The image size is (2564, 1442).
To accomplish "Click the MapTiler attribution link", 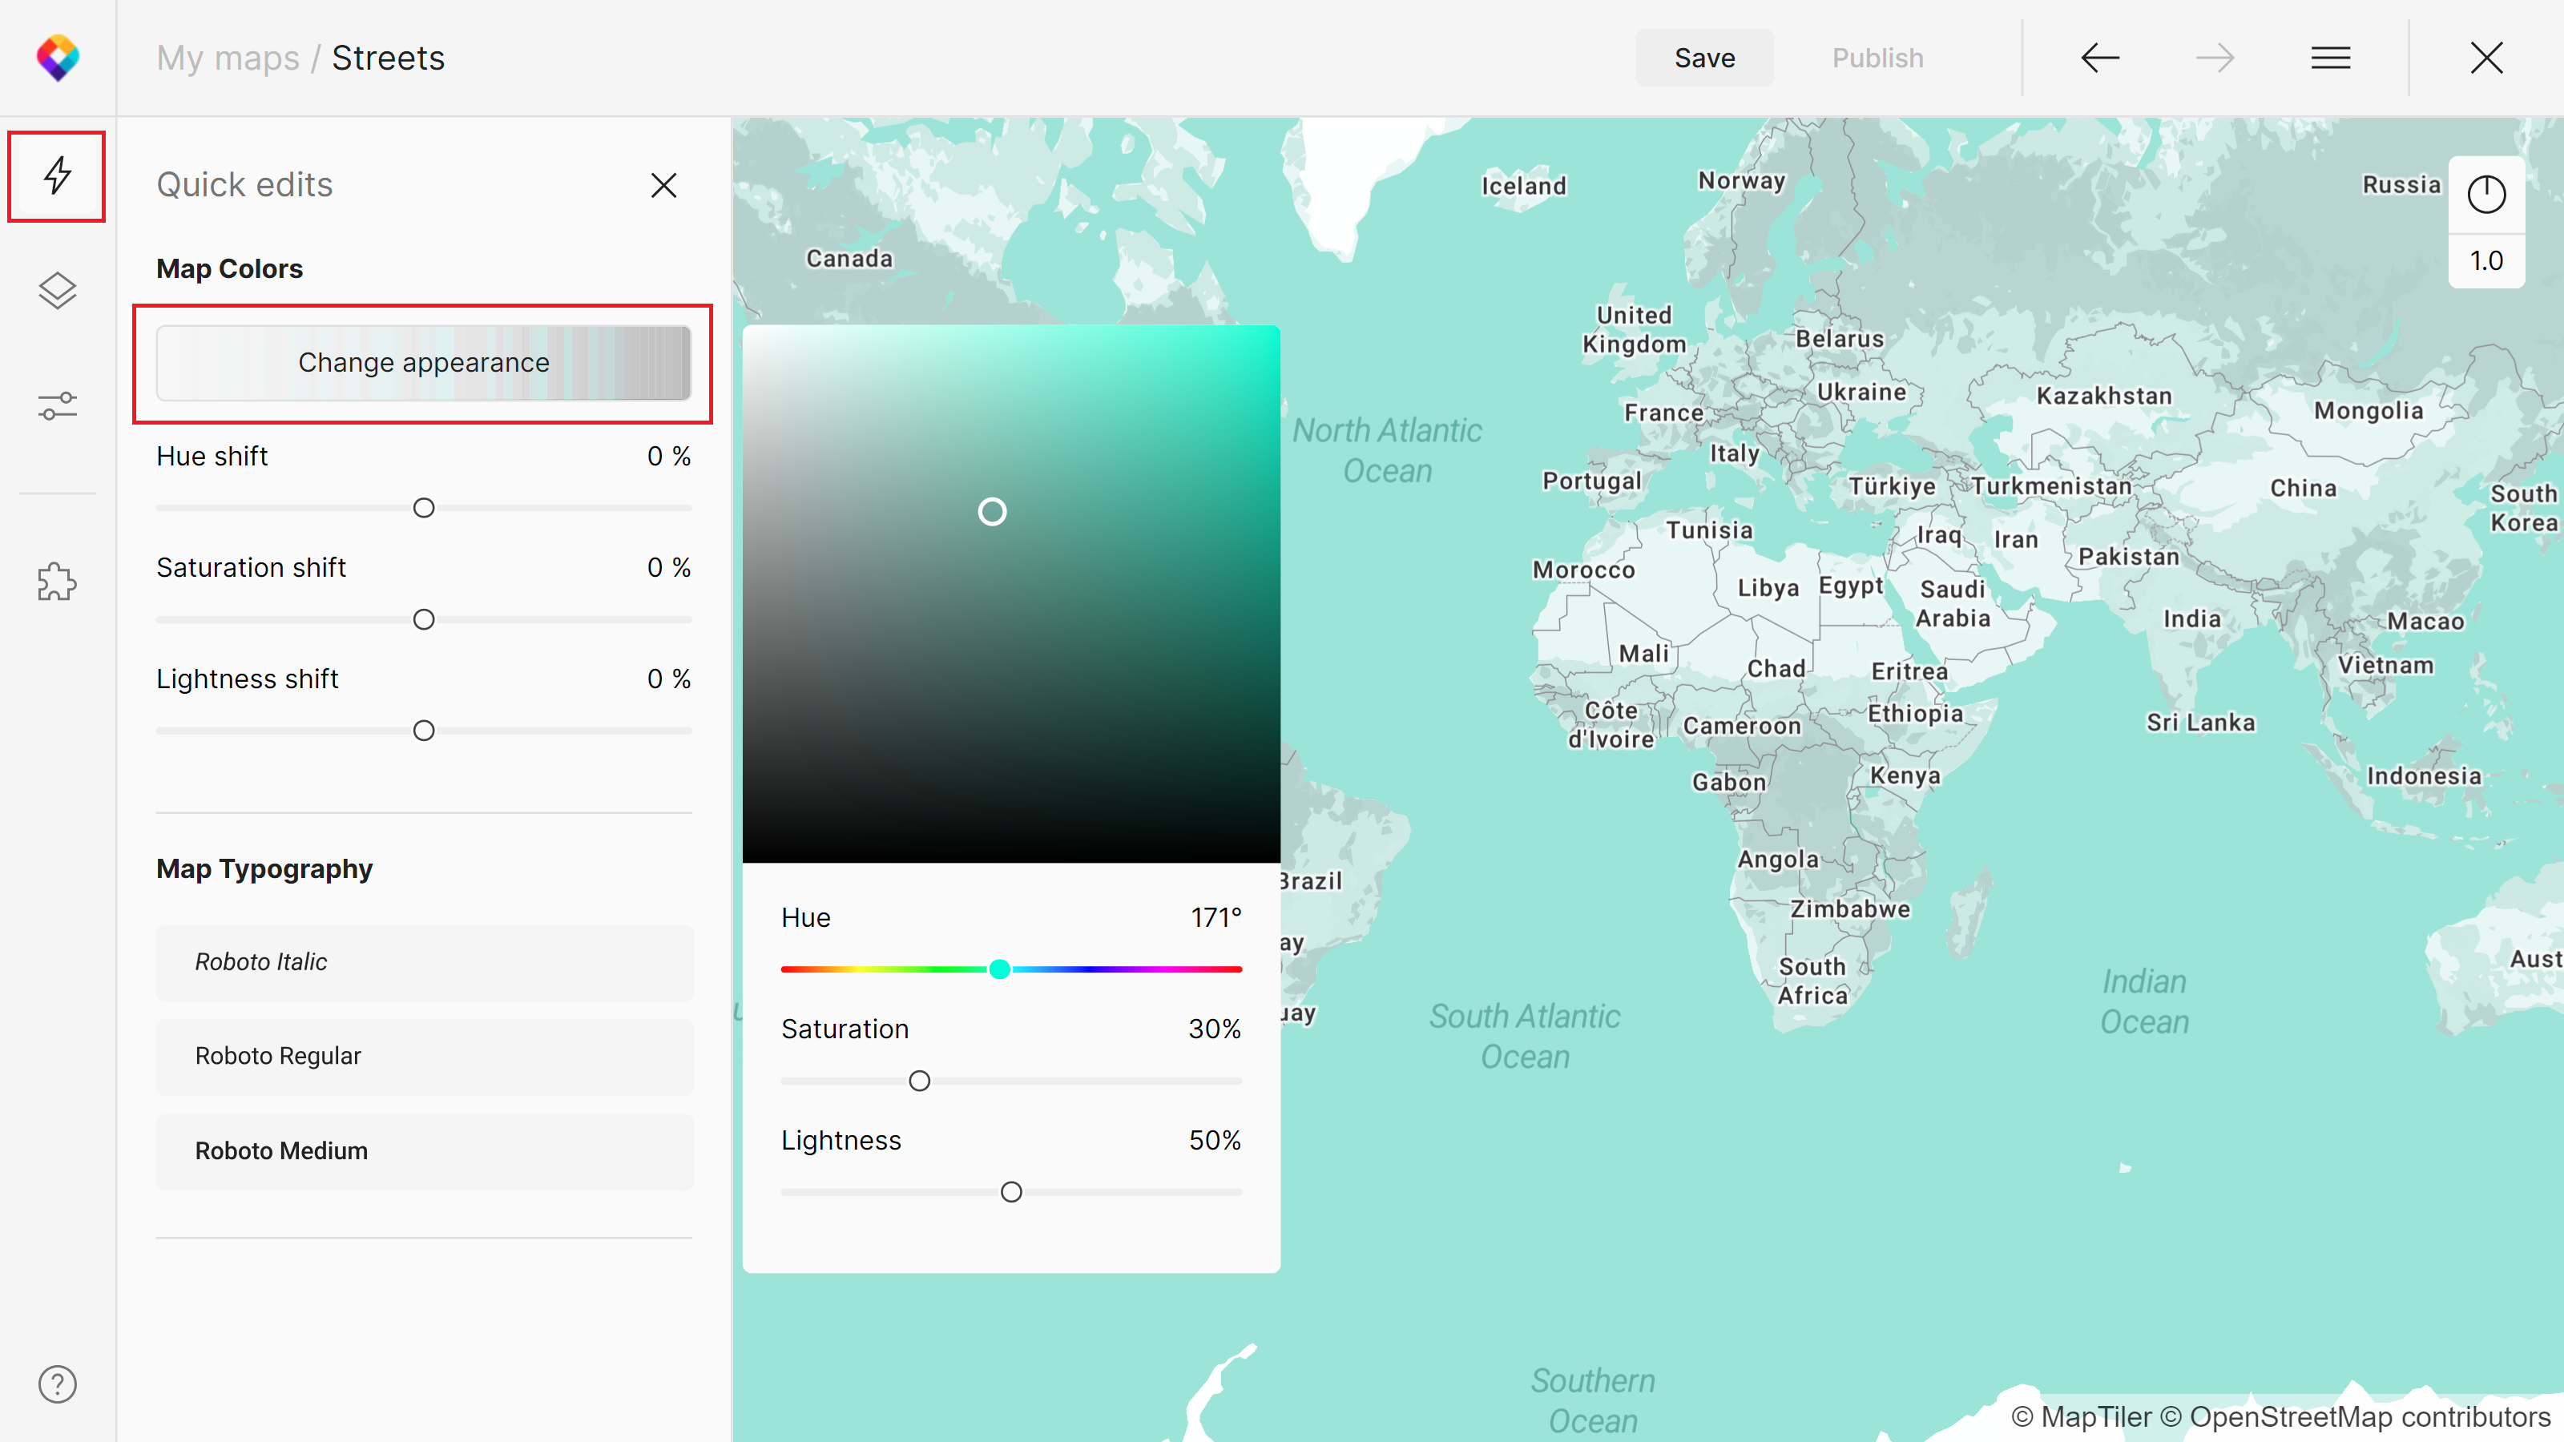I will 2082,1417.
